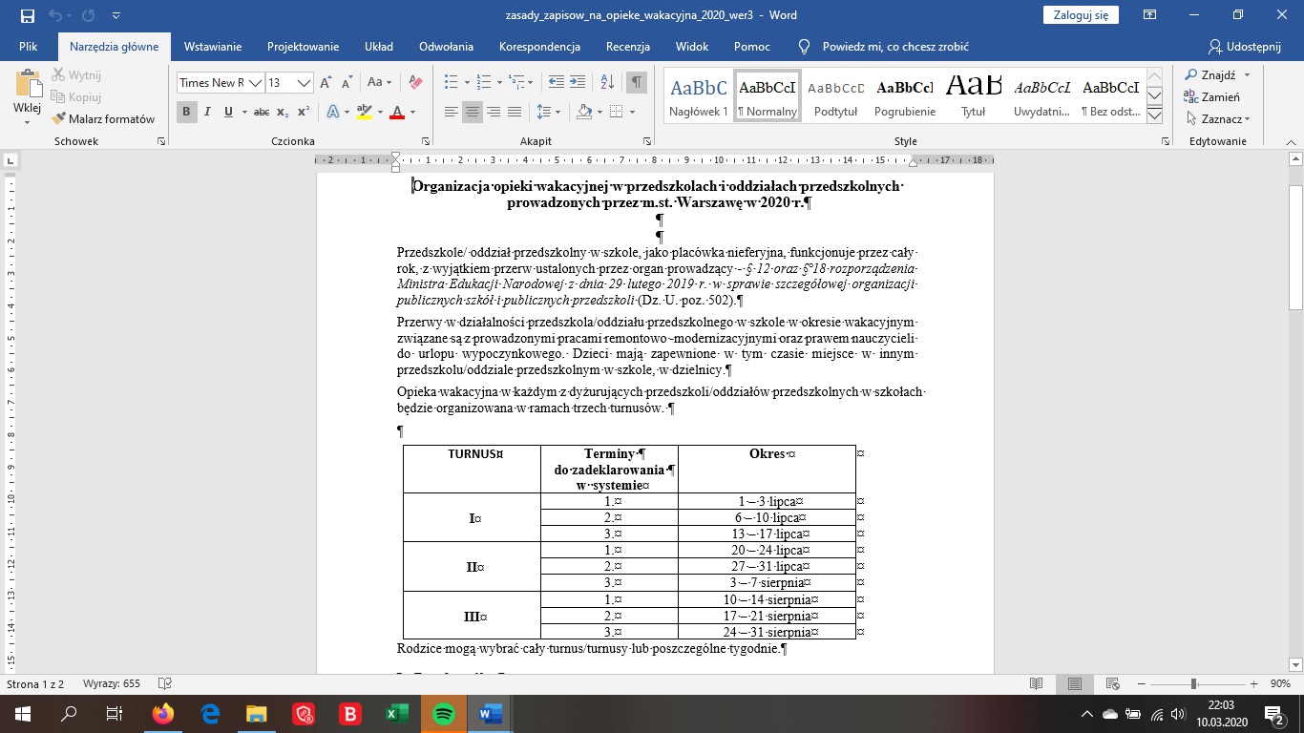Click the Kopiuj copy command
The height and width of the screenshot is (733, 1304).
[x=76, y=97]
